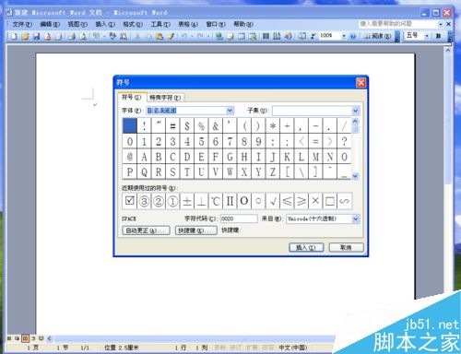The width and height of the screenshot is (461, 354).
Task: Switch to the 特殊字符 tab
Action: [x=165, y=98]
